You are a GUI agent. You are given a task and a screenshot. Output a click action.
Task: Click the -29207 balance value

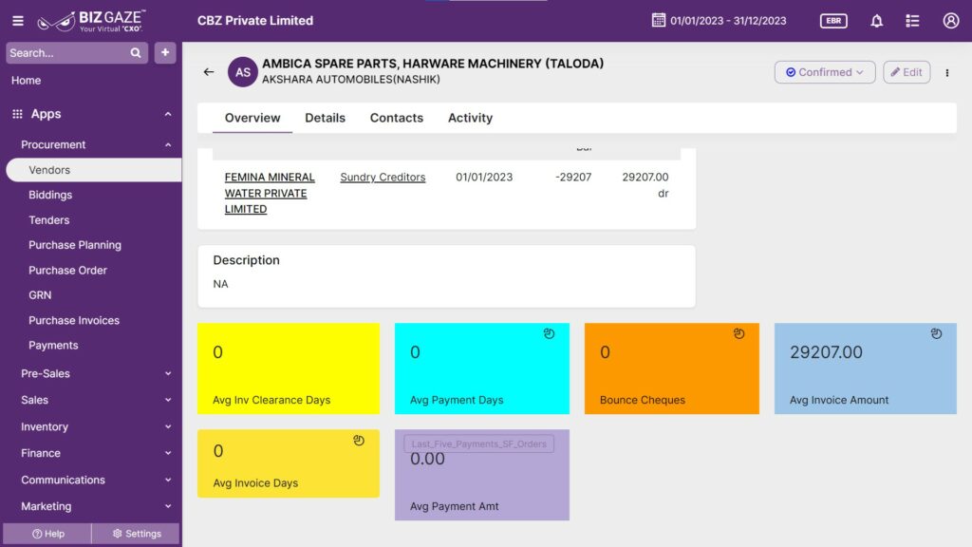coord(573,178)
